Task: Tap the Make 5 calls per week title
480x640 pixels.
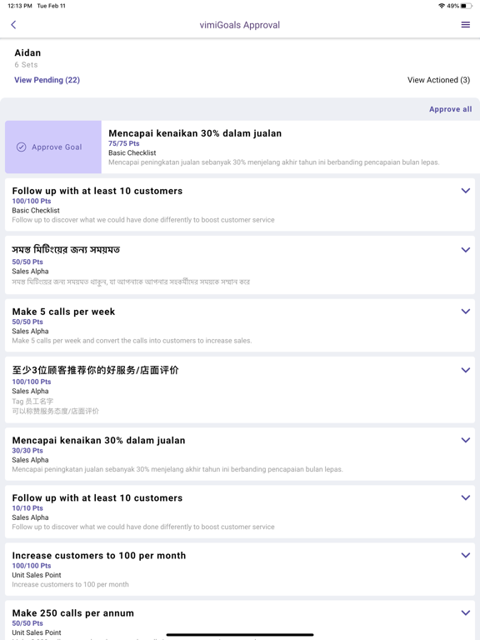Action: 63,312
